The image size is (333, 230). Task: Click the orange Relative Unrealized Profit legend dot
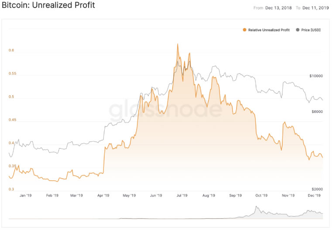pos(244,30)
